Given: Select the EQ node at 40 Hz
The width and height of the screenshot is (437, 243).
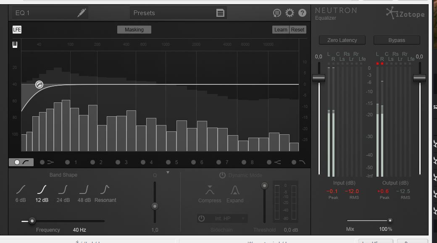Looking at the screenshot, I should pyautogui.click(x=39, y=84).
